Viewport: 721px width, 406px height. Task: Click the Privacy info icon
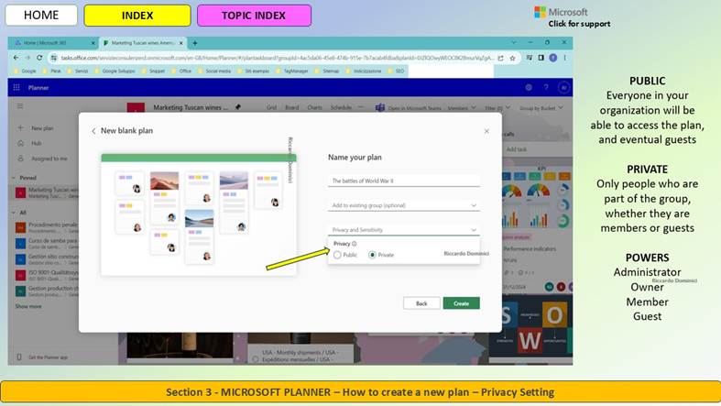[354, 244]
